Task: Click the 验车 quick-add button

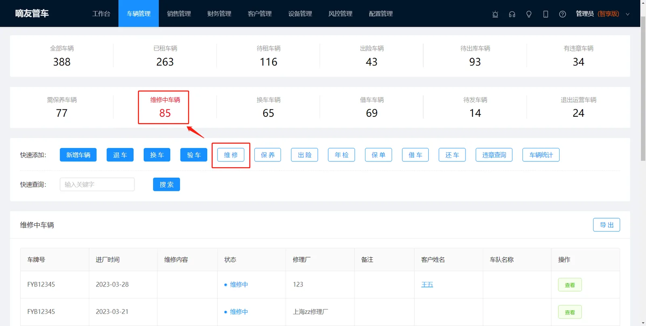Action: [194, 155]
